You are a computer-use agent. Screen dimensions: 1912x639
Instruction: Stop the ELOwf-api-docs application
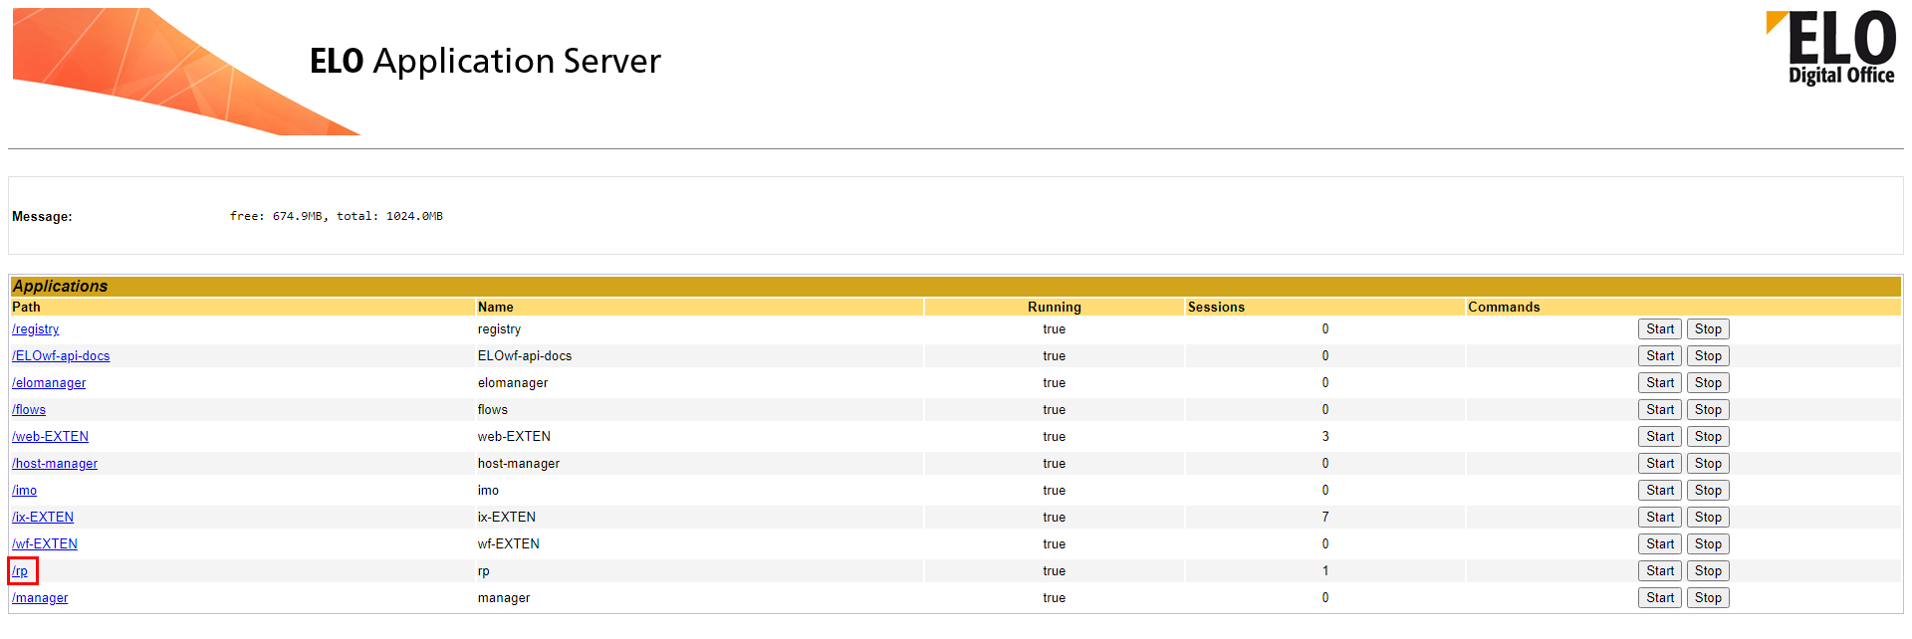pyautogui.click(x=1708, y=356)
